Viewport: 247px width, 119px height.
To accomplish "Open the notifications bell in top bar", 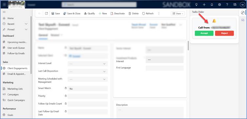I will pos(212,5).
